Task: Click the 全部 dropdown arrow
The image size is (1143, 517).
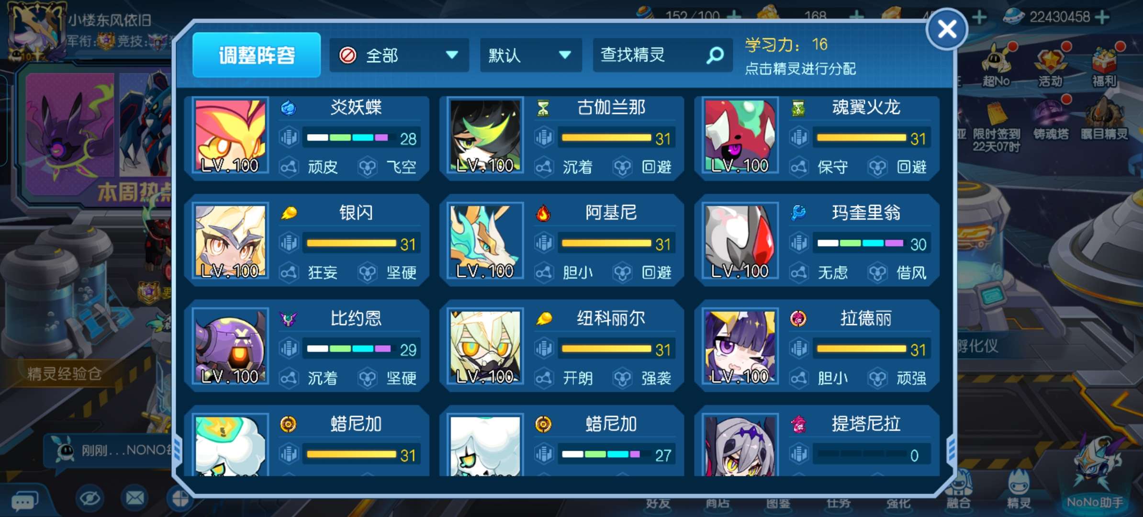Action: 451,56
